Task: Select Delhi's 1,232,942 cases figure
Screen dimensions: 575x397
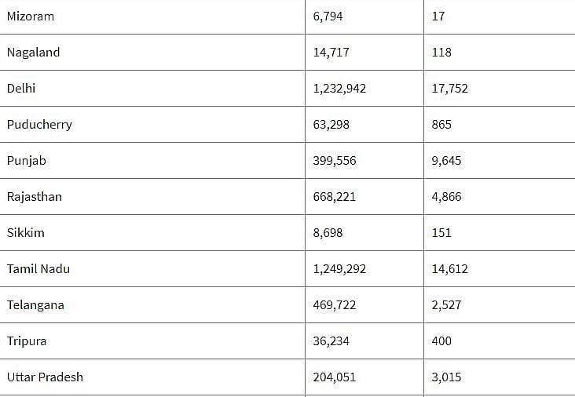Action: point(339,89)
